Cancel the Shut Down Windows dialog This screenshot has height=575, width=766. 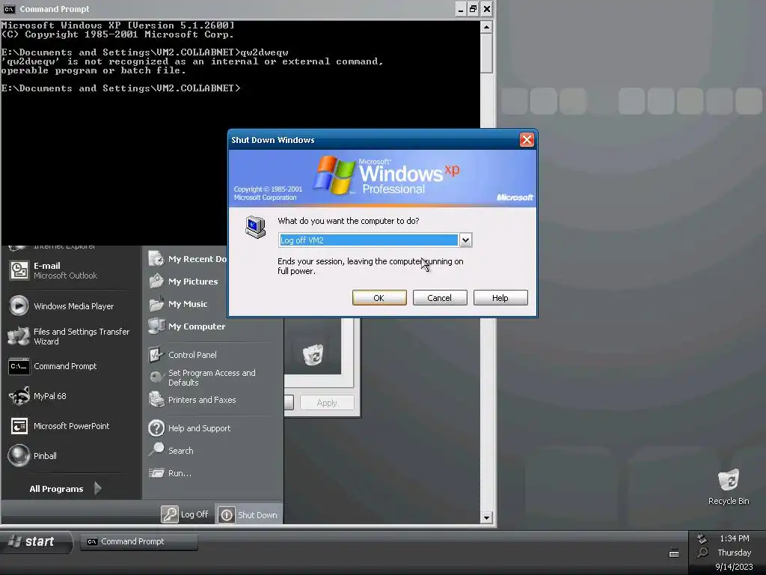(x=440, y=298)
